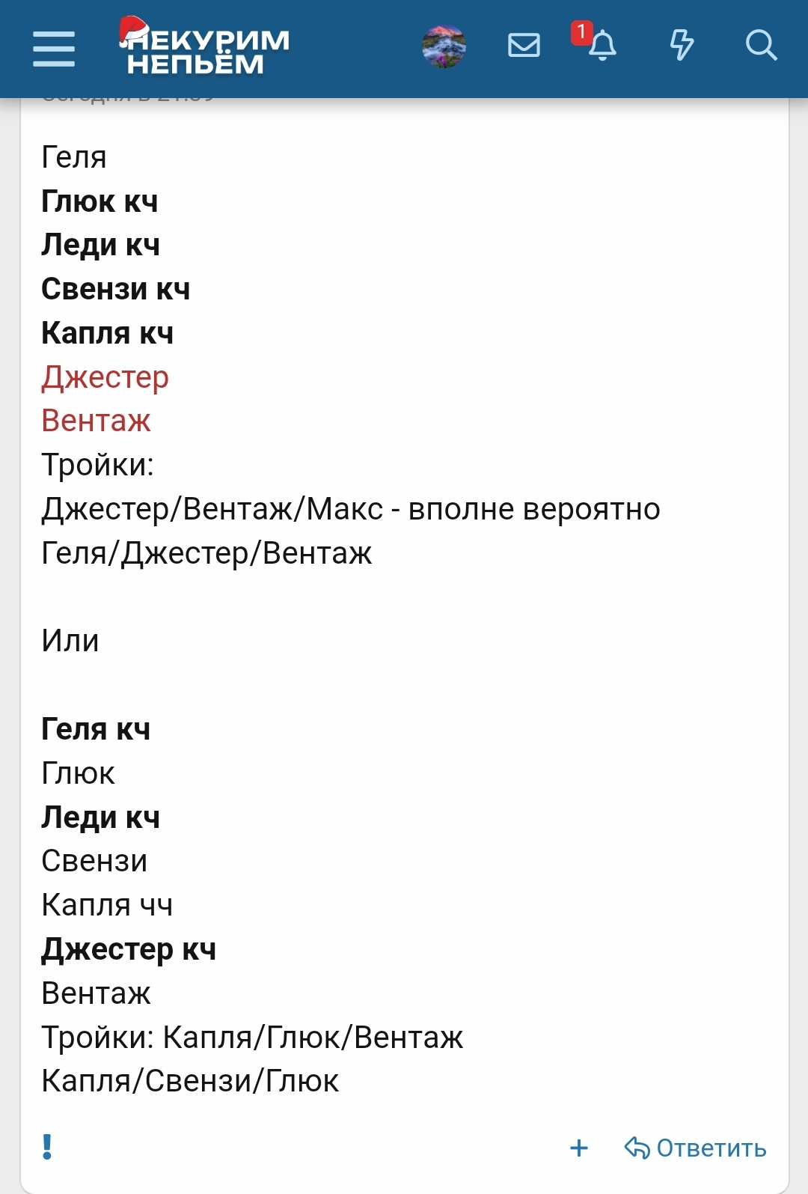
Task: Click the line Джестер/Вентаж/Макс - вполне вероятно
Action: [x=350, y=509]
